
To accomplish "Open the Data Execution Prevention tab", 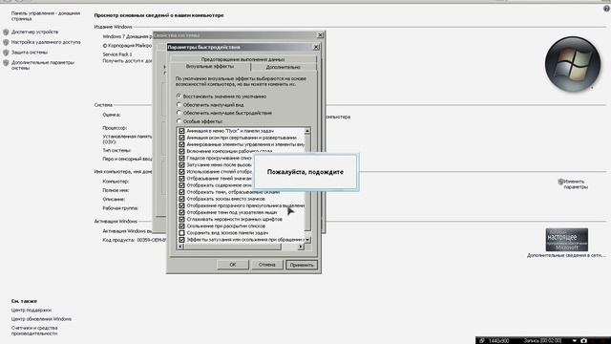I will pos(242,59).
